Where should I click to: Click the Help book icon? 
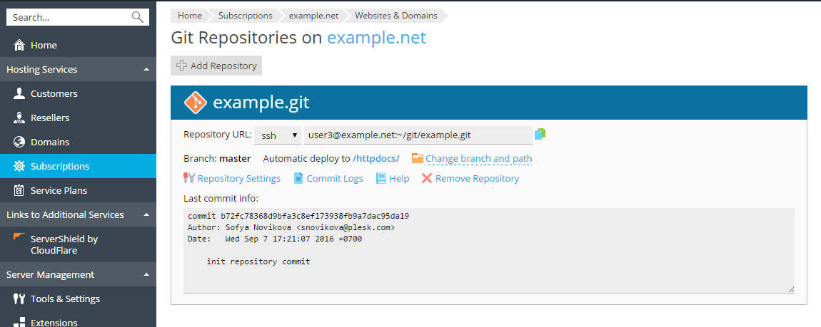point(381,178)
